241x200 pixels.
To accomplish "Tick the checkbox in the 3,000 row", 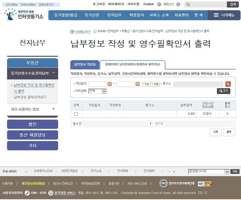I will [x=76, y=114].
